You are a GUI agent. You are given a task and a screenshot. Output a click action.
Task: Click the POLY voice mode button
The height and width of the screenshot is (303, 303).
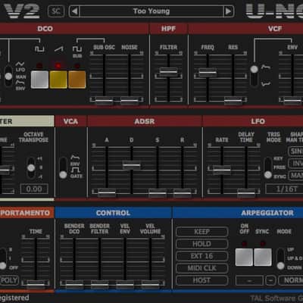click(9, 280)
